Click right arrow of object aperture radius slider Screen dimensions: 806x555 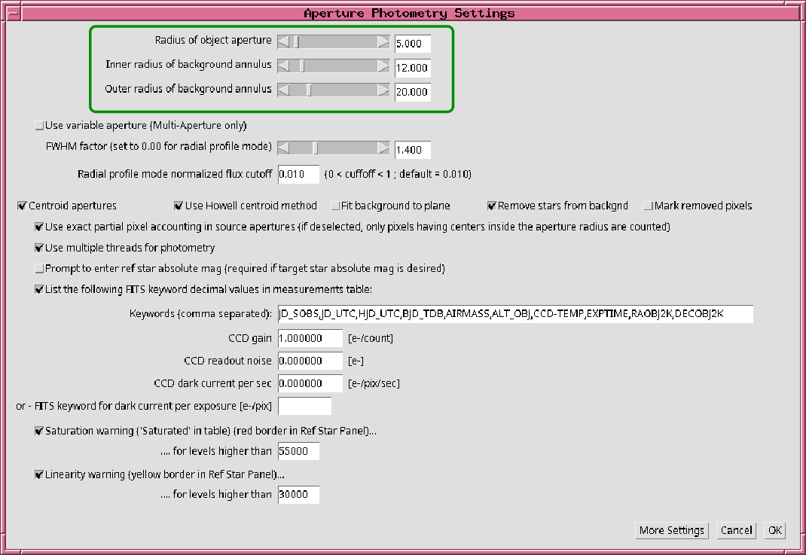pos(383,42)
